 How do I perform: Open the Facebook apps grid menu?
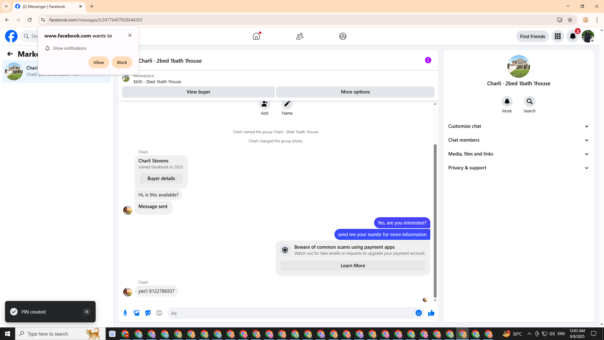point(557,36)
